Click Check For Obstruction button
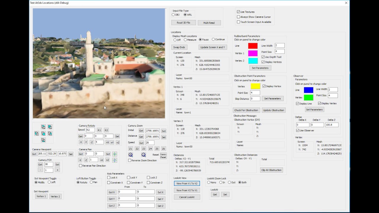Image resolution: width=379 pixels, height=213 pixels. 246,110
